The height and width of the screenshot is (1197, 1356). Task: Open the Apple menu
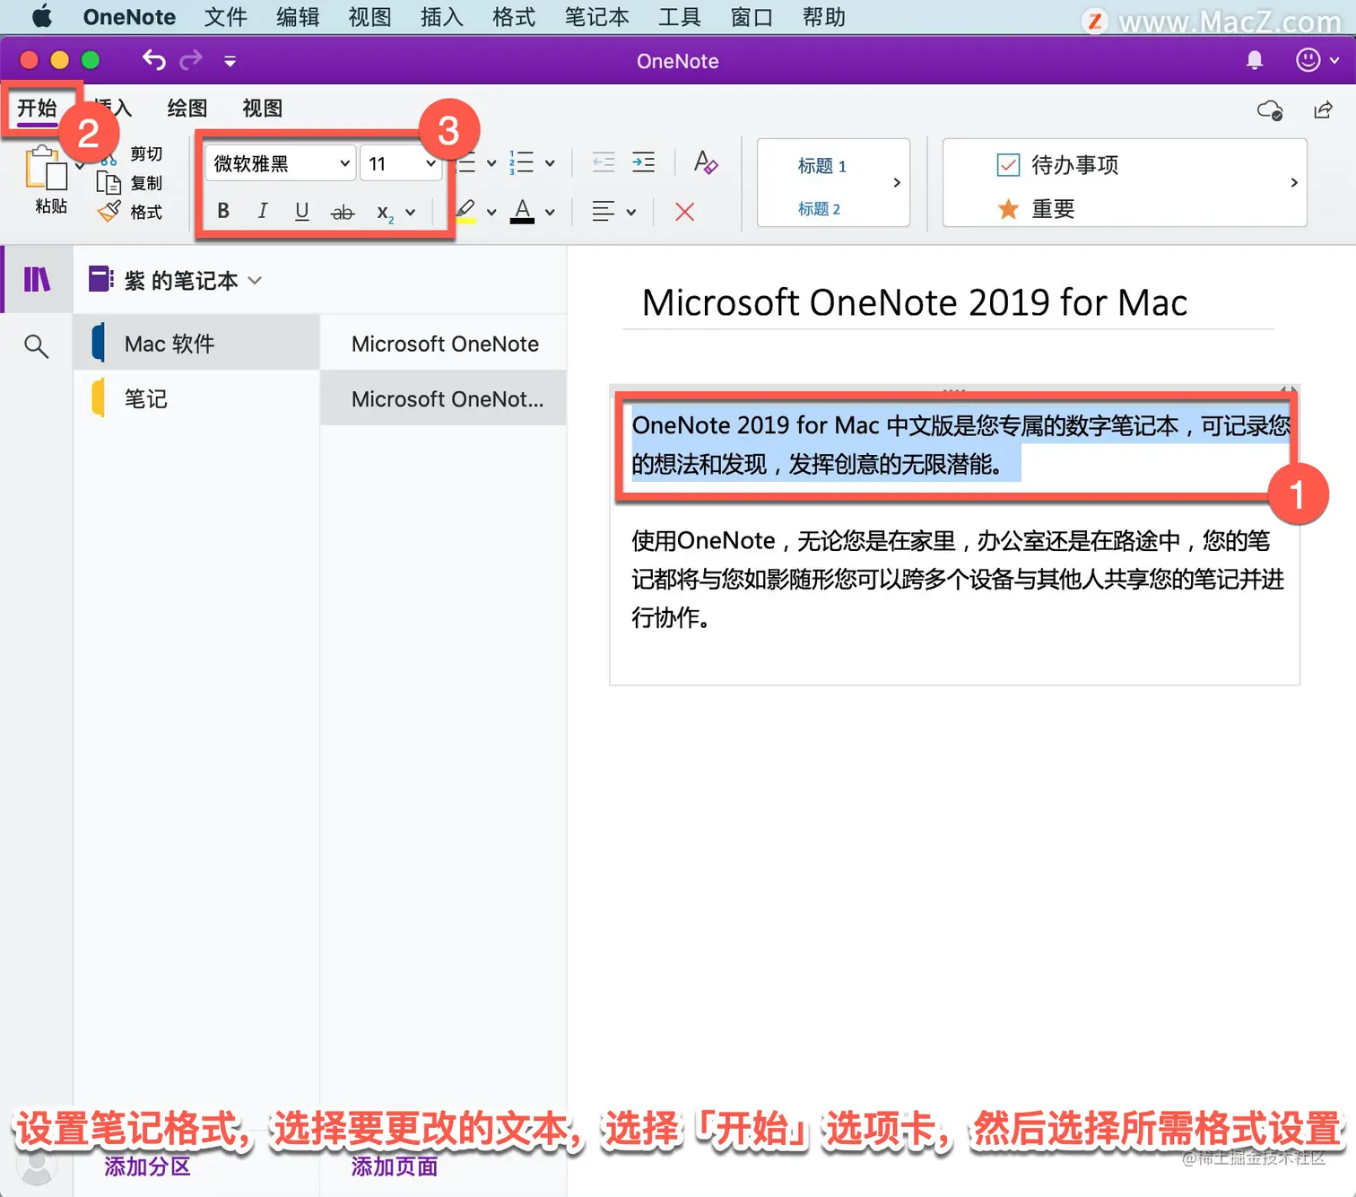[42, 17]
